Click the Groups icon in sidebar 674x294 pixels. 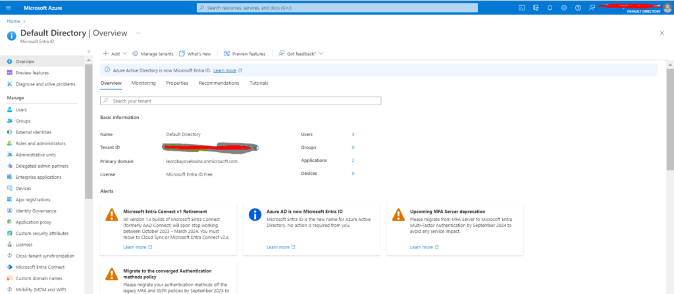[9, 121]
